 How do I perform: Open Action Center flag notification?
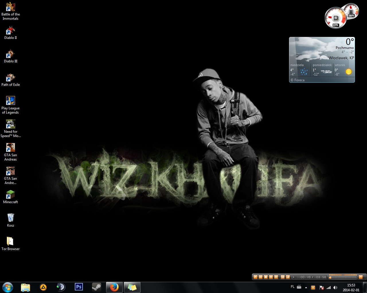point(321,288)
